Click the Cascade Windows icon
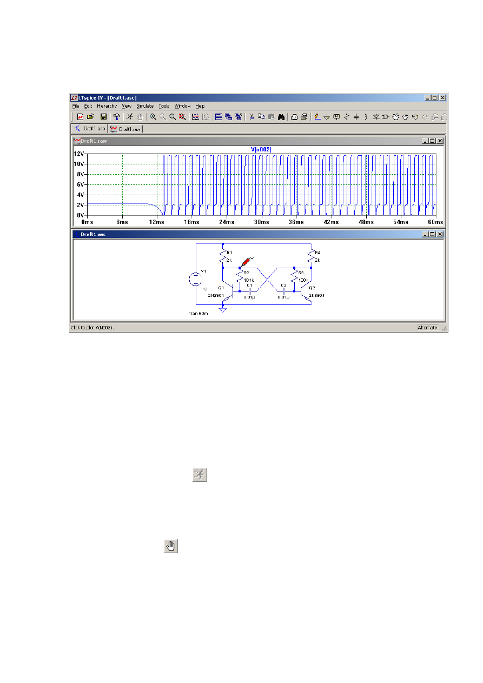Screen dimensions: 483x683 click(228, 116)
